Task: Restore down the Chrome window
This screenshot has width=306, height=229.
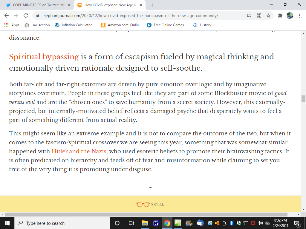Action: click(285, 4)
